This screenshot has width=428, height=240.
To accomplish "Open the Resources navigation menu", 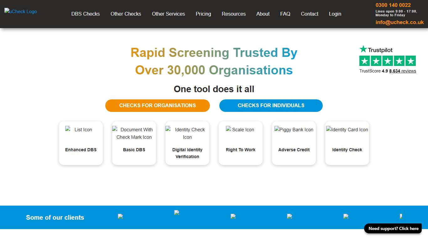I will pos(233,14).
